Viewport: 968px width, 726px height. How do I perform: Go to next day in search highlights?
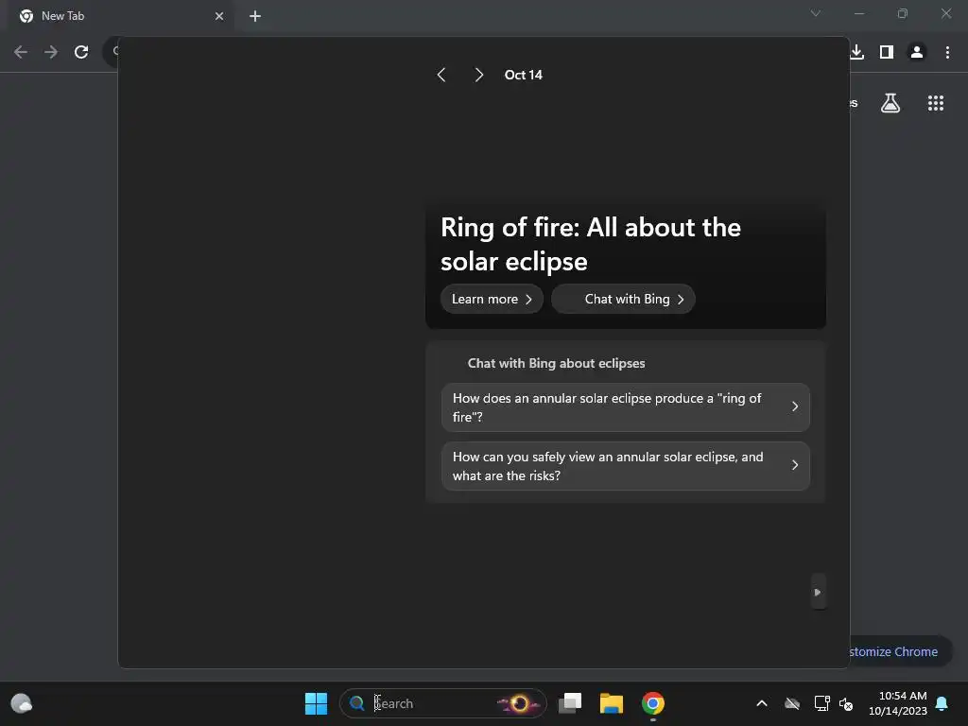coord(479,75)
